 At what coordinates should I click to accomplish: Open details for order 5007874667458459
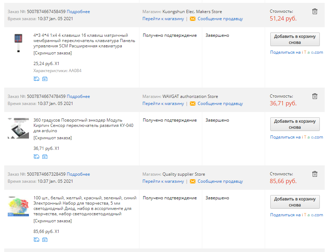pyautogui.click(x=78, y=12)
